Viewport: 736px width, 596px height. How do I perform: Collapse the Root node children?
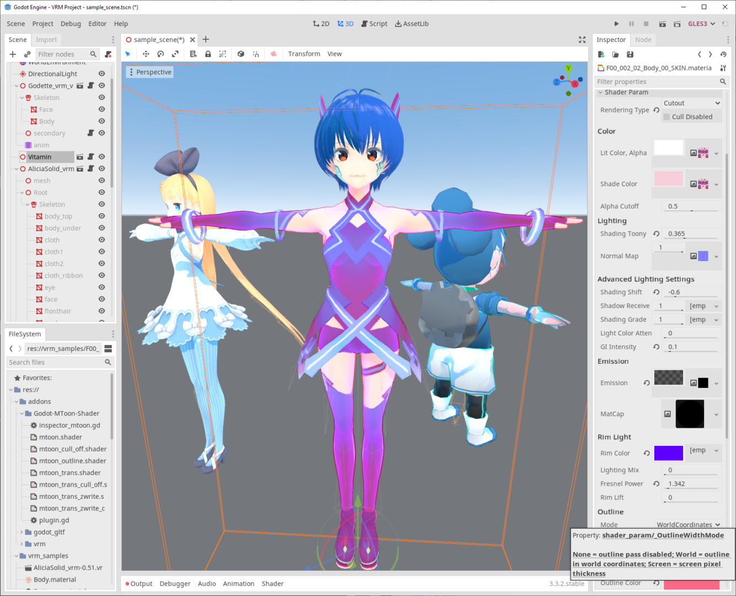click(x=22, y=193)
